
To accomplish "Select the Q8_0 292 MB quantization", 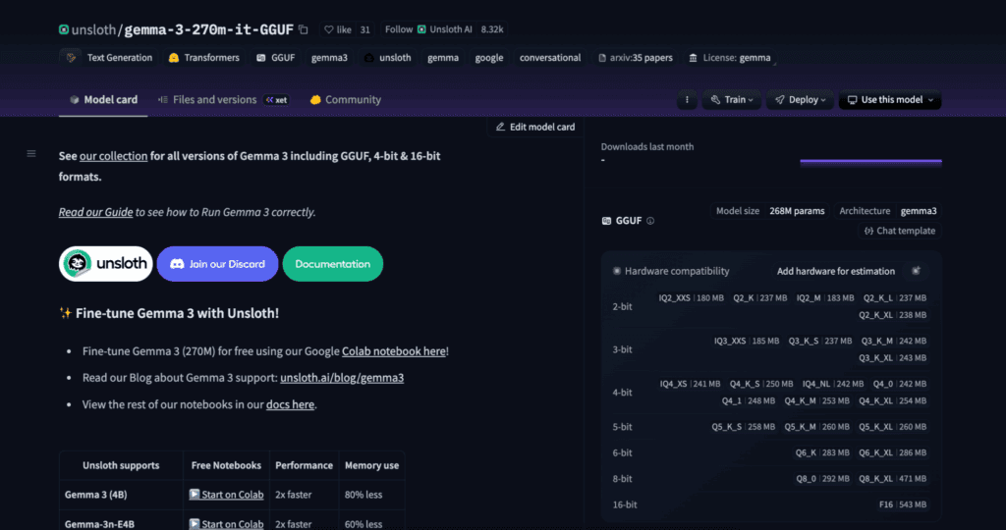I will point(822,479).
